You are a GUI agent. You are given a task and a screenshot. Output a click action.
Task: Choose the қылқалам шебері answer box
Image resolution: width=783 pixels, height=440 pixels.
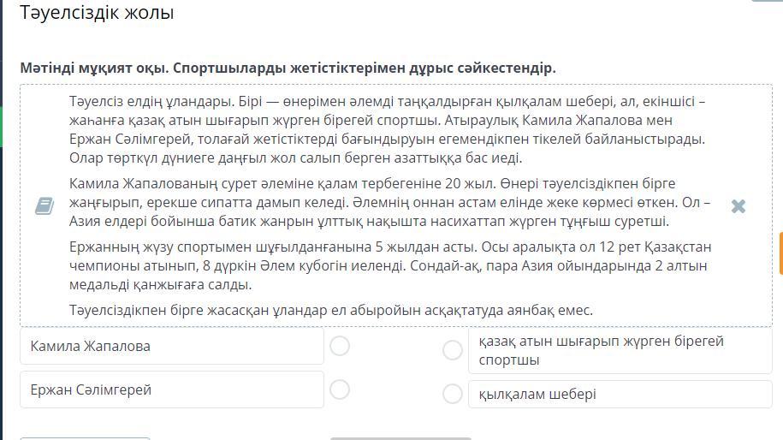click(620, 395)
